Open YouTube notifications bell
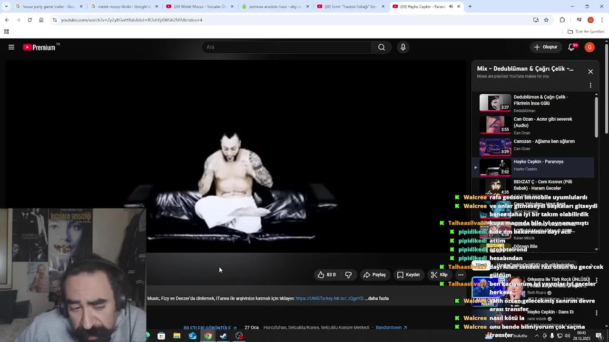Viewport: 609px width, 342px height. pyautogui.click(x=572, y=47)
